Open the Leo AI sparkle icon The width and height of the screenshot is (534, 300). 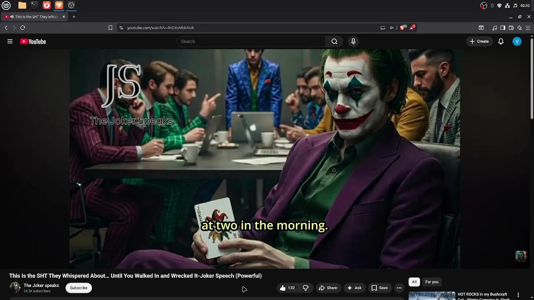coord(519,27)
